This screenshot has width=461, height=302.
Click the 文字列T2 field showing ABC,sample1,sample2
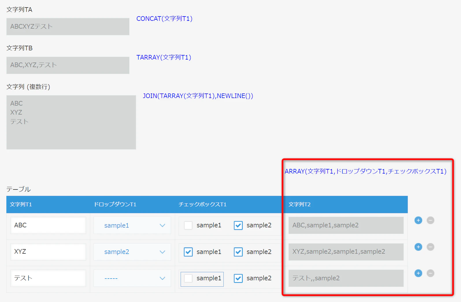pyautogui.click(x=346, y=225)
